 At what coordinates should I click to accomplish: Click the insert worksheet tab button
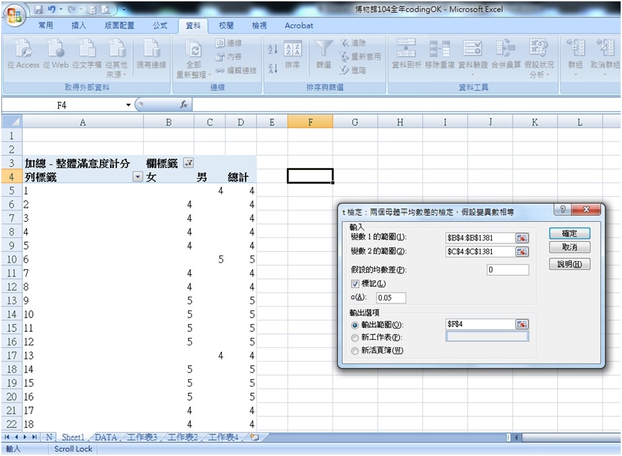[x=254, y=437]
